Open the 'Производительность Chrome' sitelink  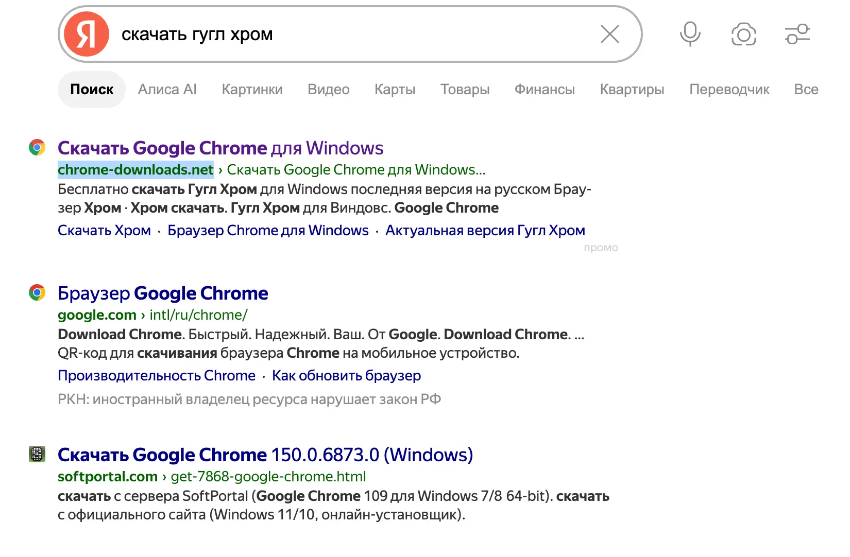(157, 376)
